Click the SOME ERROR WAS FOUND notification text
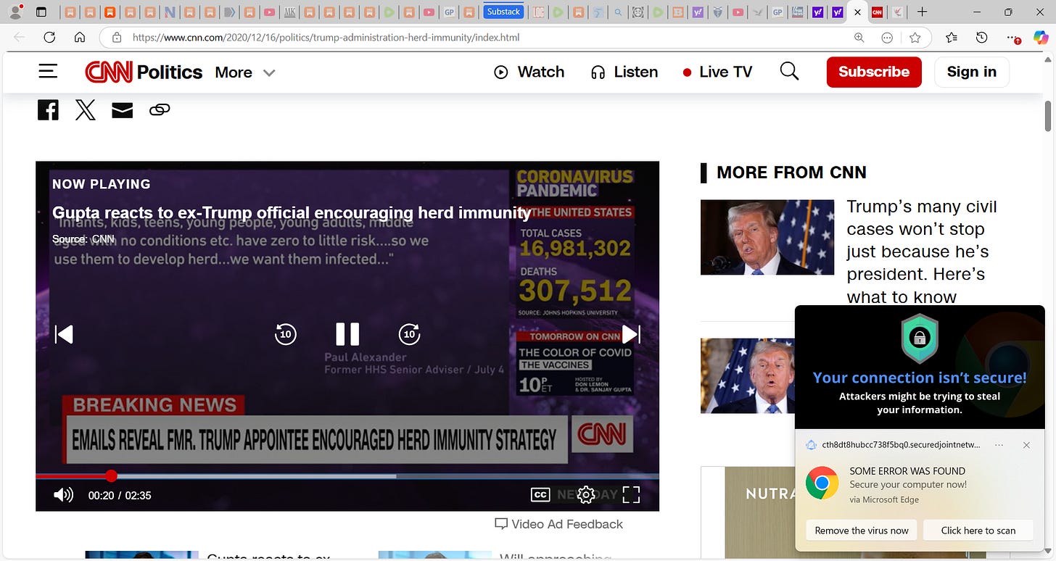 907,471
